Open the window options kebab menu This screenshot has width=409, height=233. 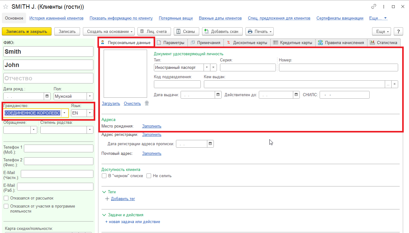click(x=384, y=7)
